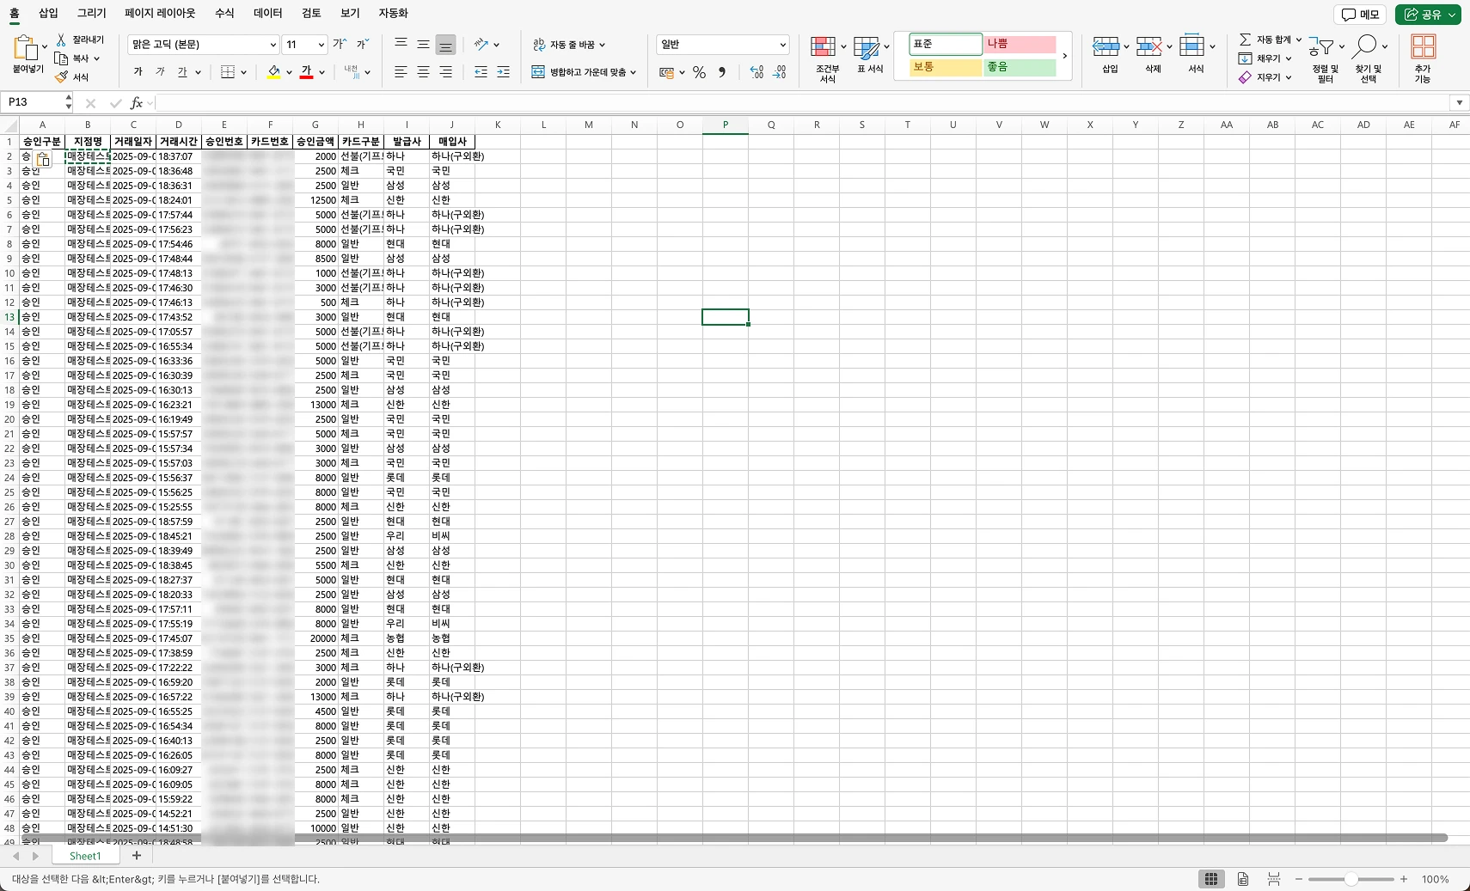Screen dimensions: 1470x891
Task: Click the percent style icon
Action: [x=699, y=73]
